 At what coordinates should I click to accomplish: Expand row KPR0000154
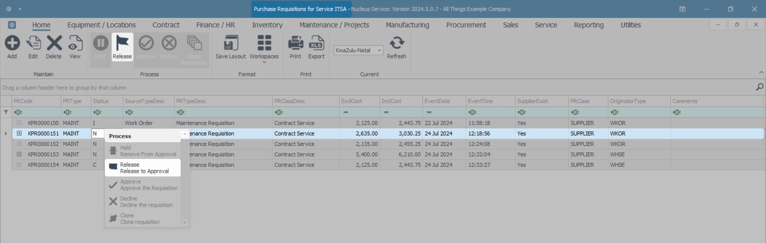tap(19, 164)
